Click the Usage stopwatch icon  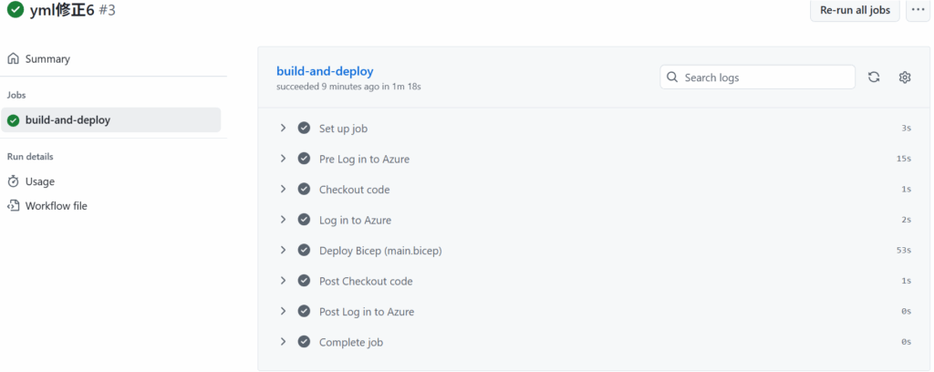click(14, 181)
